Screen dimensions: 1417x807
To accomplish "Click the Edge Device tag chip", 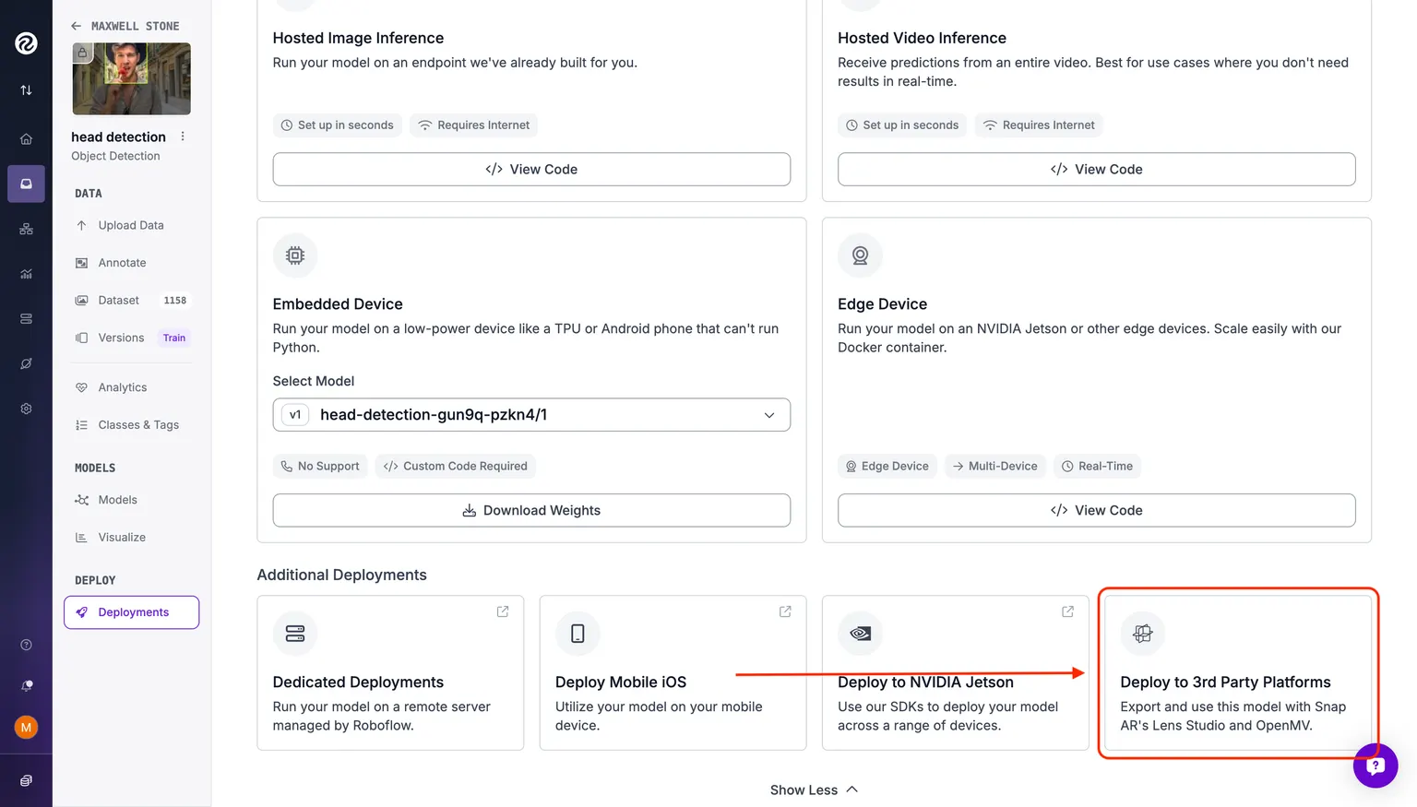I will (x=887, y=467).
